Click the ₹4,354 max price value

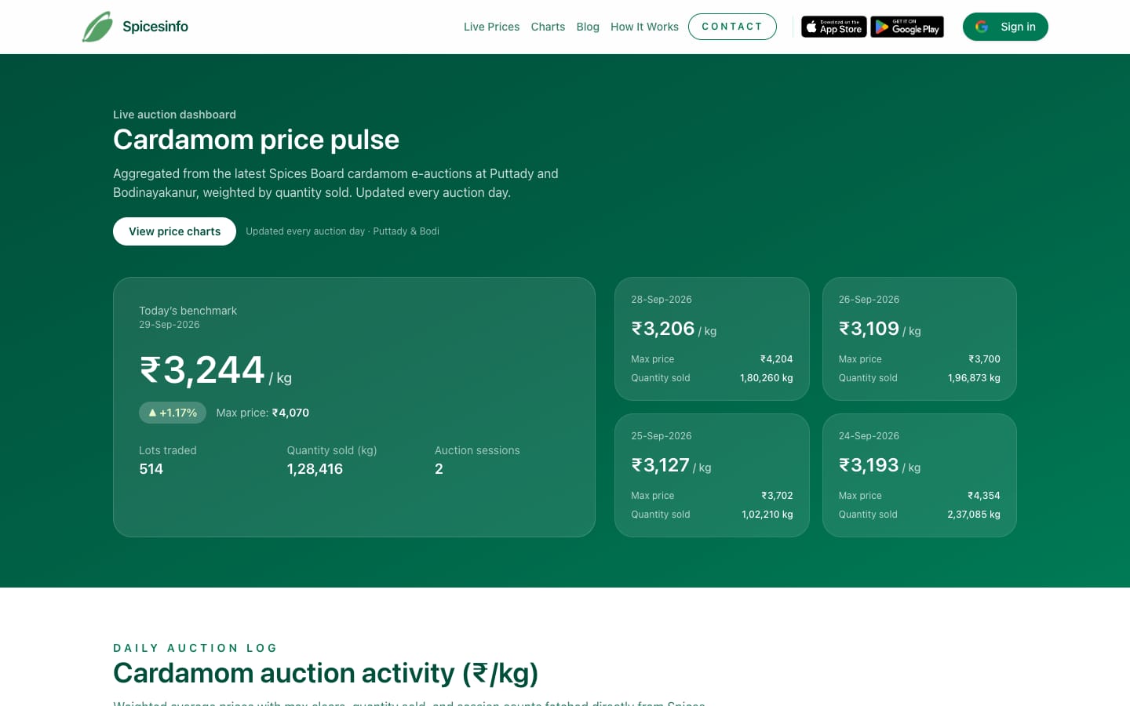(x=984, y=496)
